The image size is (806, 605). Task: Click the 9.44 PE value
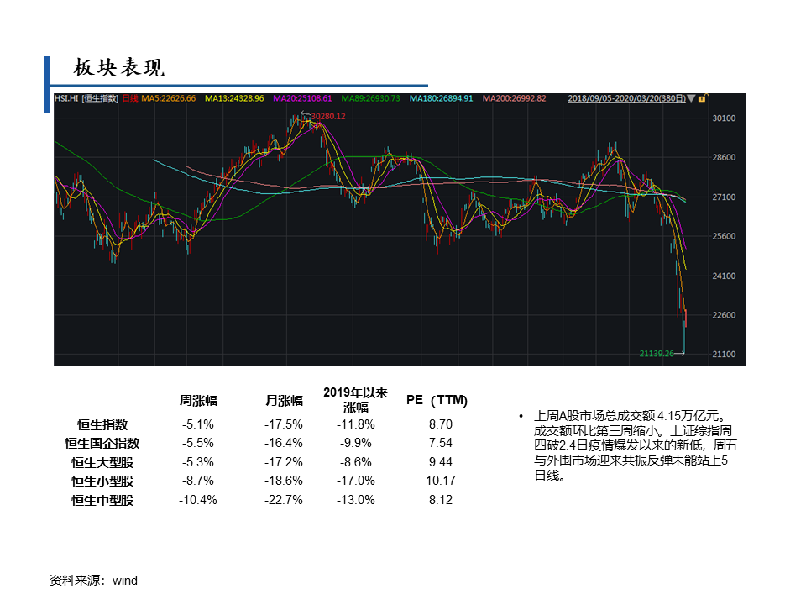point(441,462)
